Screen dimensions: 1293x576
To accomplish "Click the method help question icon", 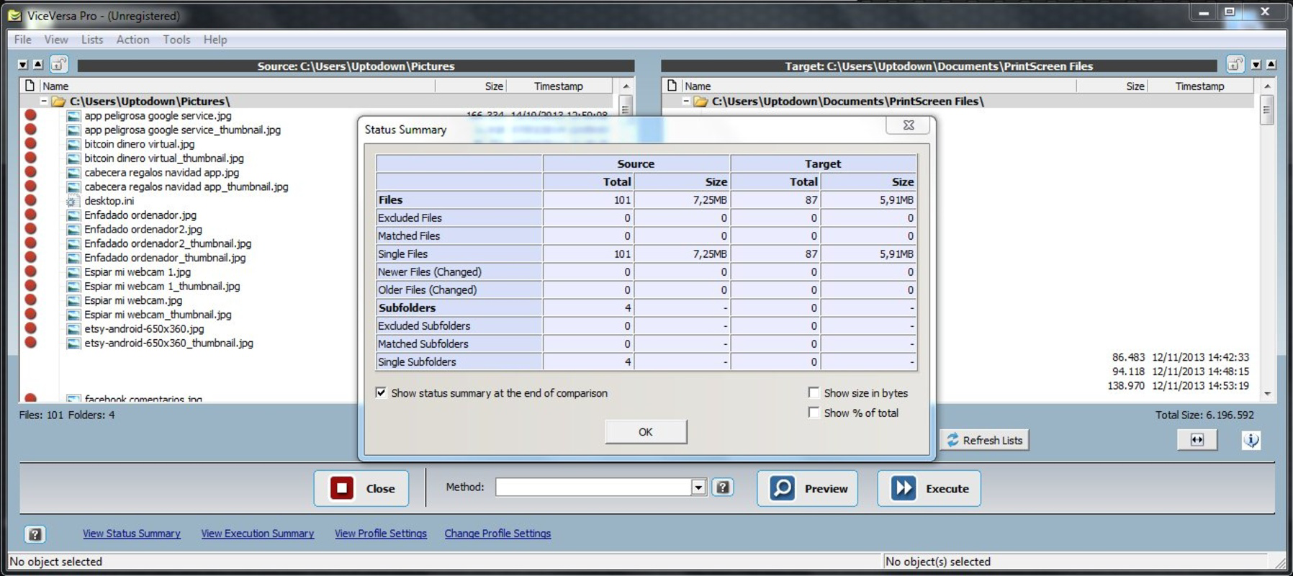I will 723,487.
